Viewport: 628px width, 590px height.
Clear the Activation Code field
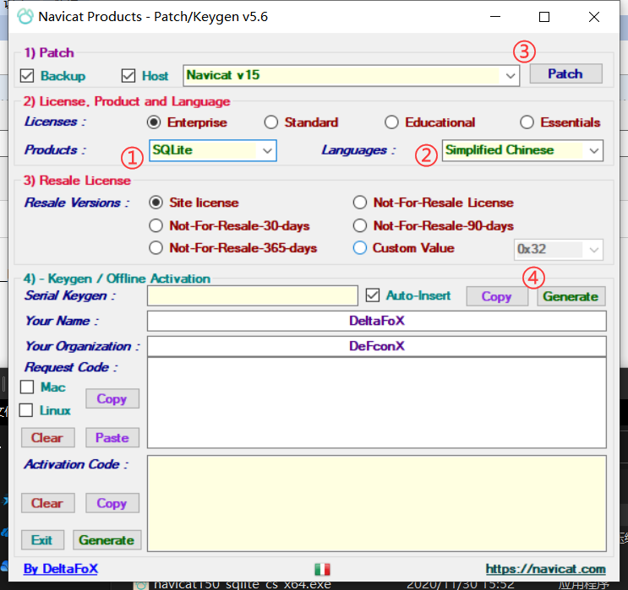[x=47, y=503]
